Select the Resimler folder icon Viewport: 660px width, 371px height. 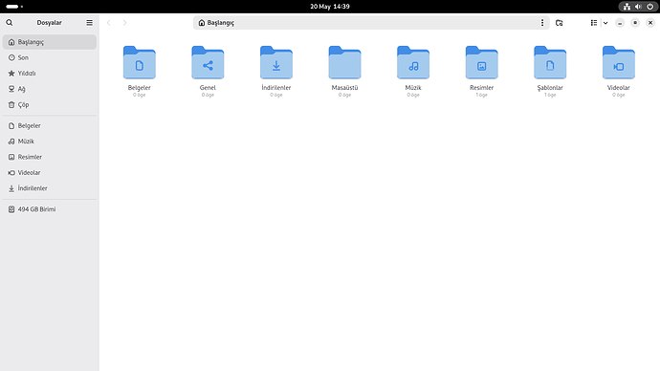pyautogui.click(x=481, y=62)
